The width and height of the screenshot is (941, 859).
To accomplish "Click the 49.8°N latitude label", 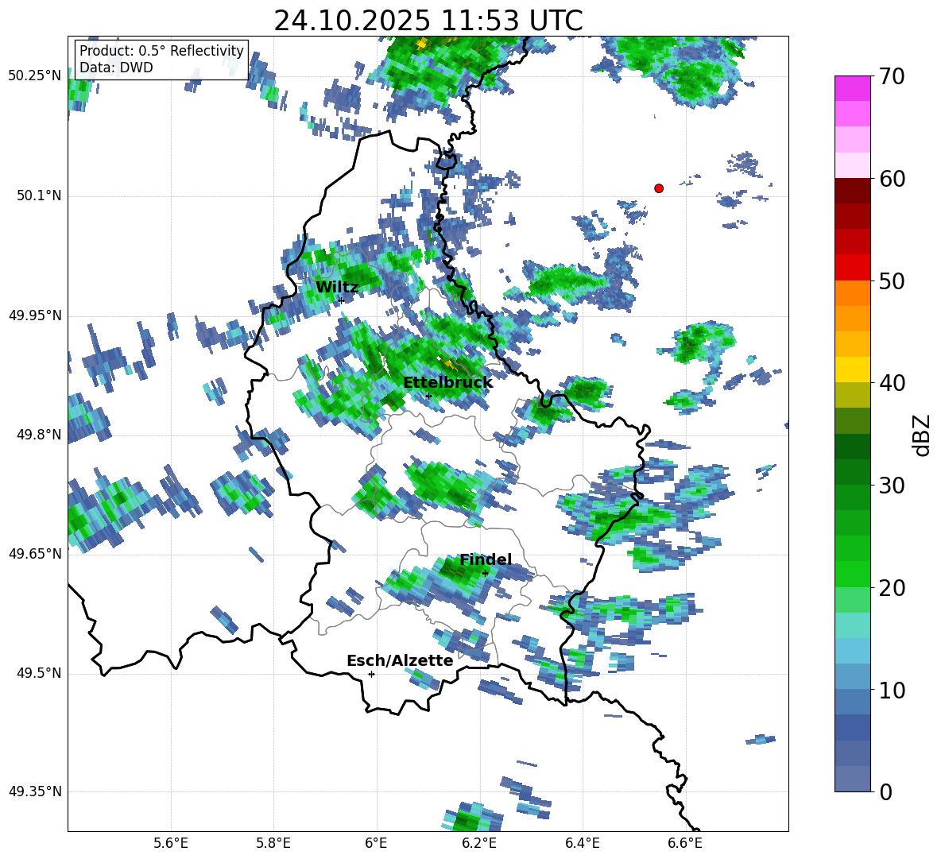I will tap(39, 435).
